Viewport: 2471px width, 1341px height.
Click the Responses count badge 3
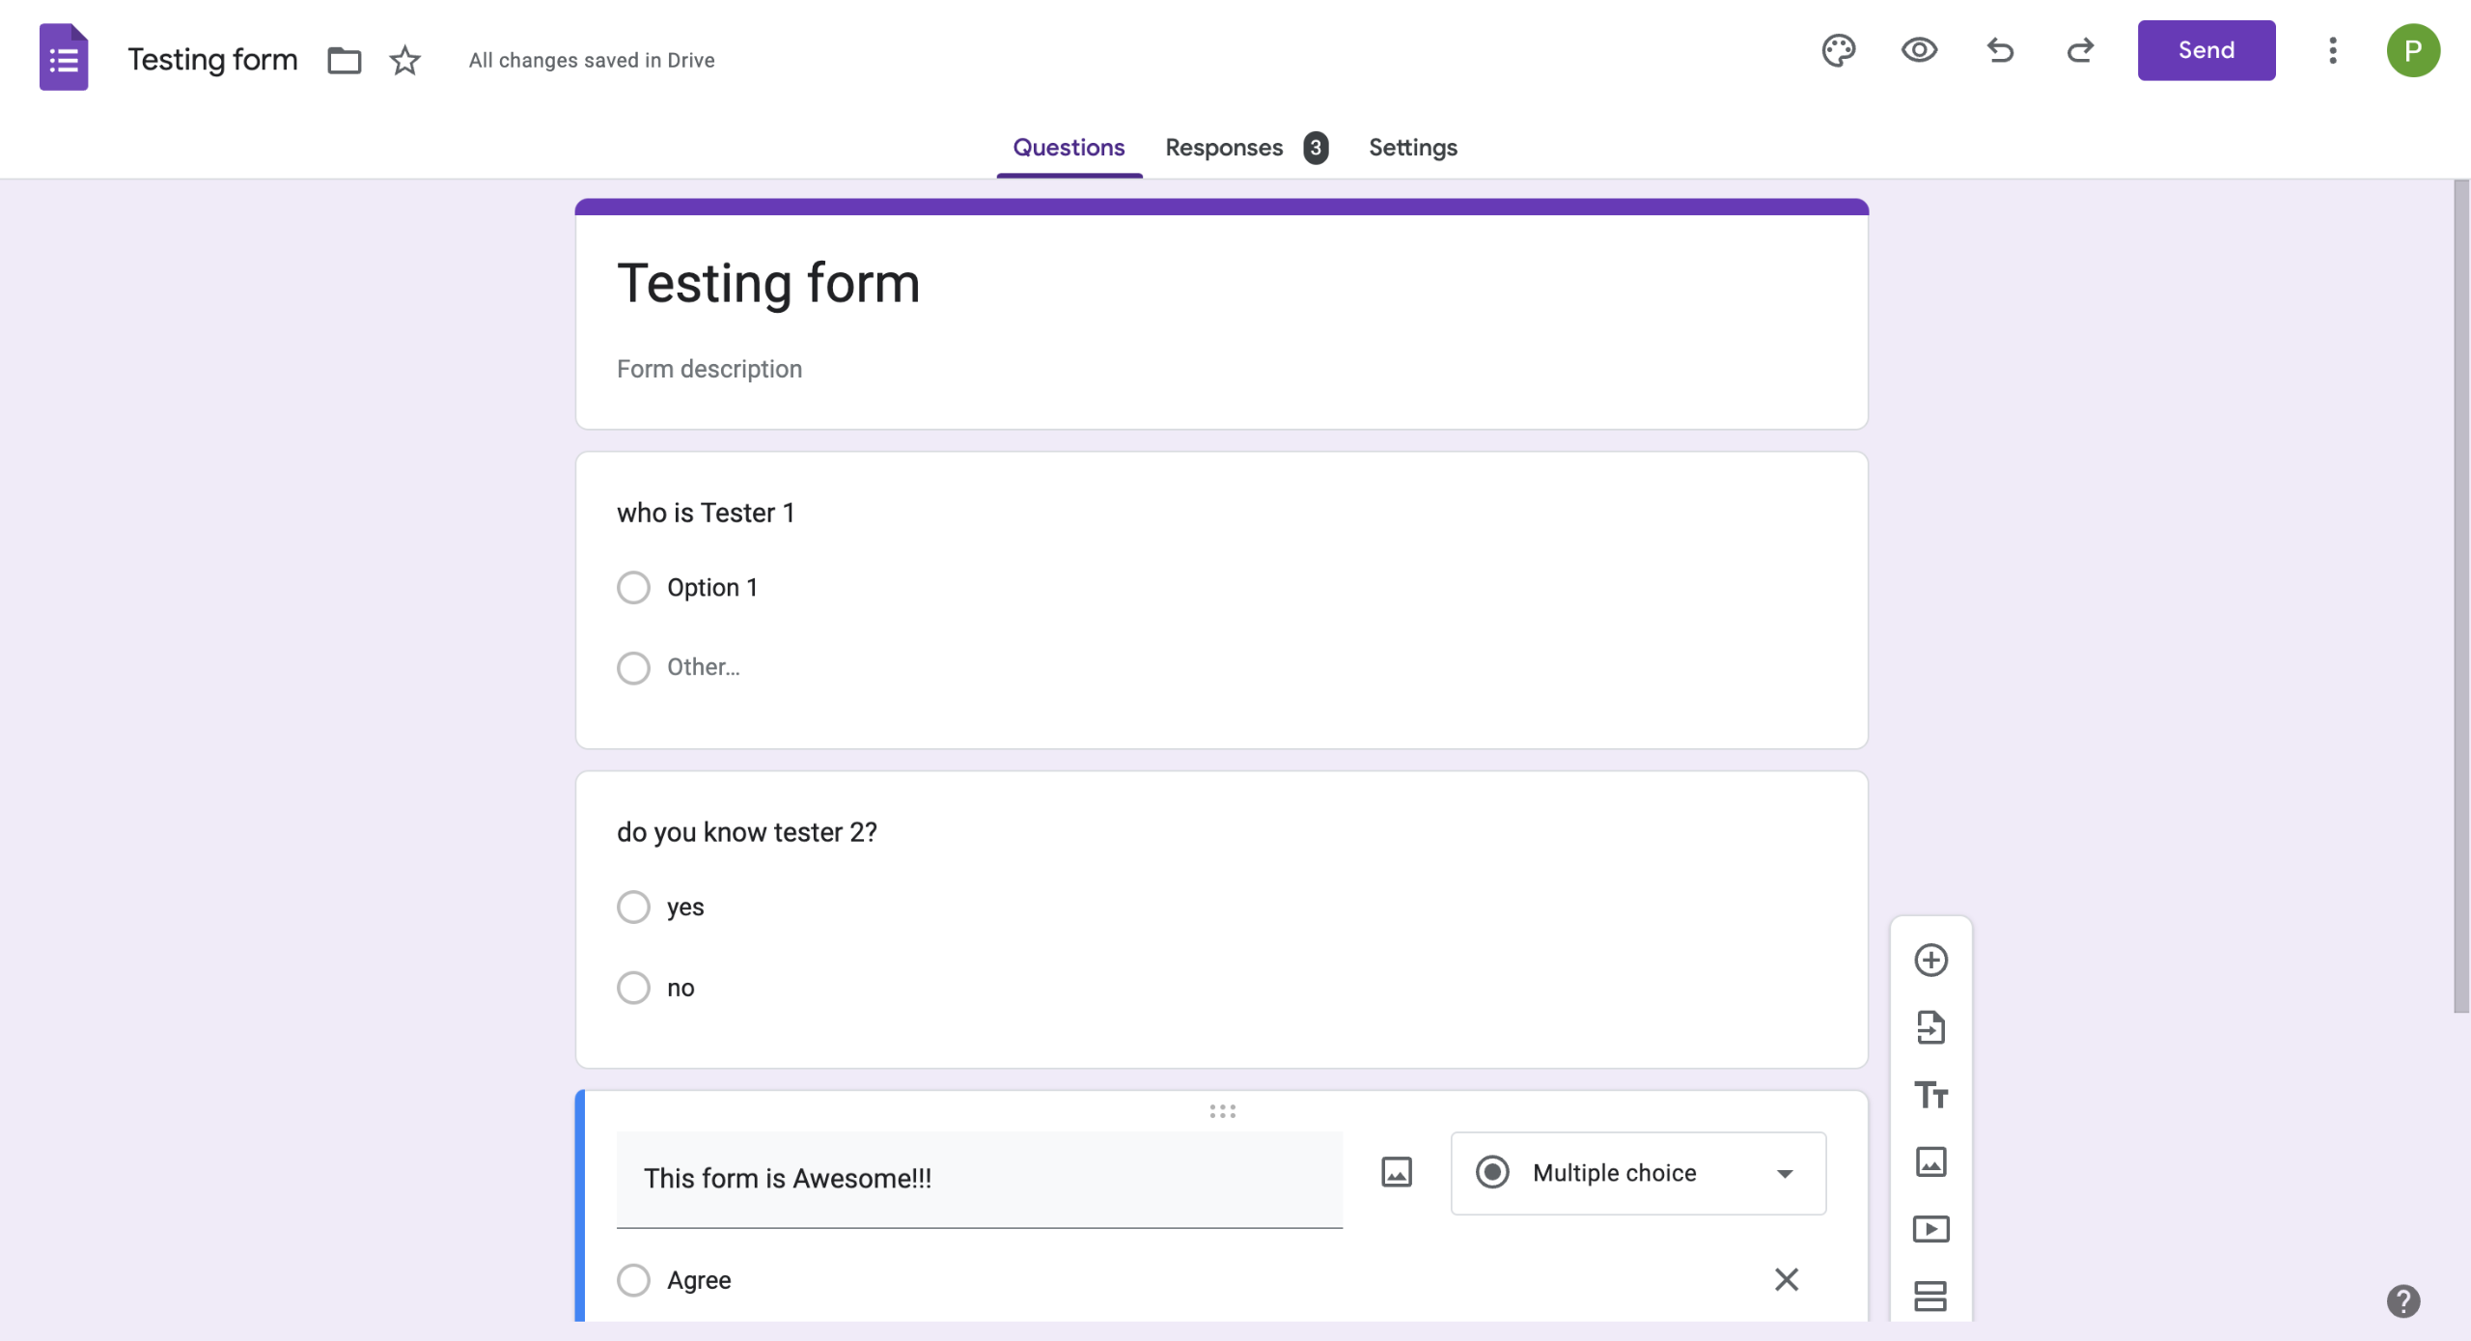1315,148
